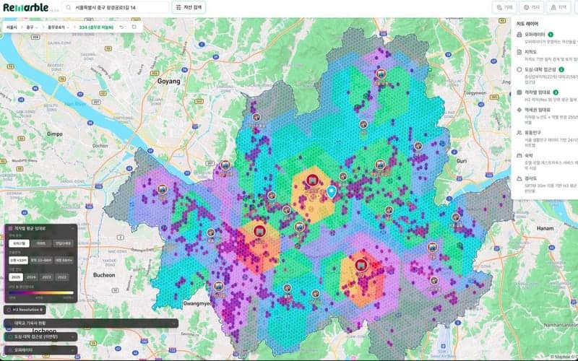Click the Bucheon city label
Viewport: 578px width, 361px height.
104,275
